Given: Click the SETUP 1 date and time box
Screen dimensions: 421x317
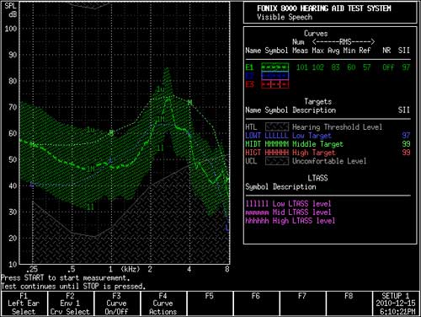Looking at the screenshot, I should pos(396,304).
